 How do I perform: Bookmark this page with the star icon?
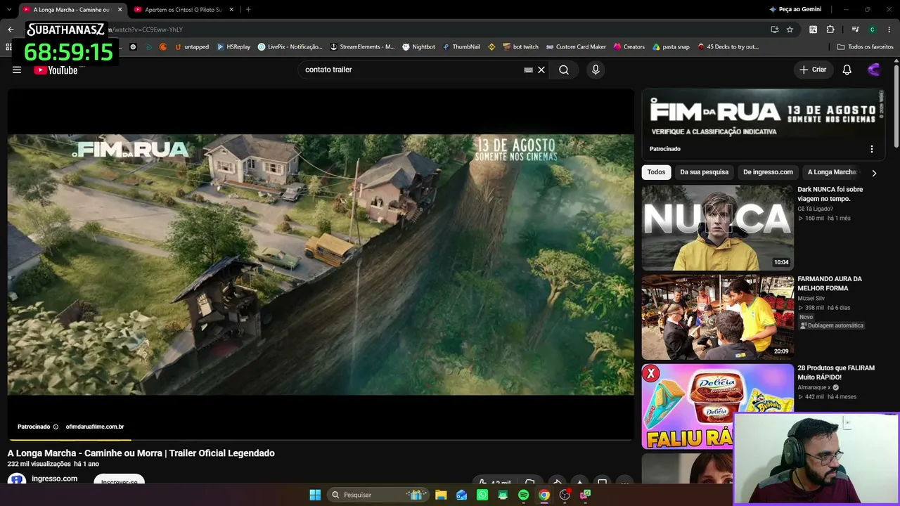790,30
